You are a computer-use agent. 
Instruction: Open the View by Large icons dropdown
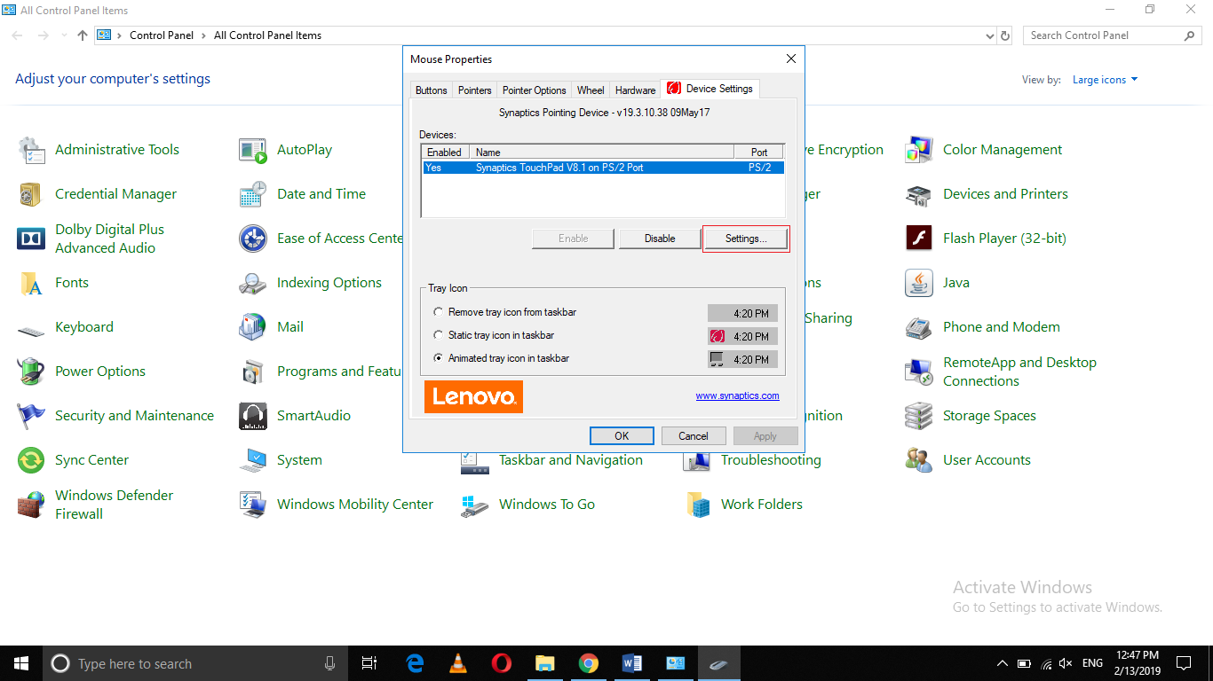pyautogui.click(x=1104, y=79)
